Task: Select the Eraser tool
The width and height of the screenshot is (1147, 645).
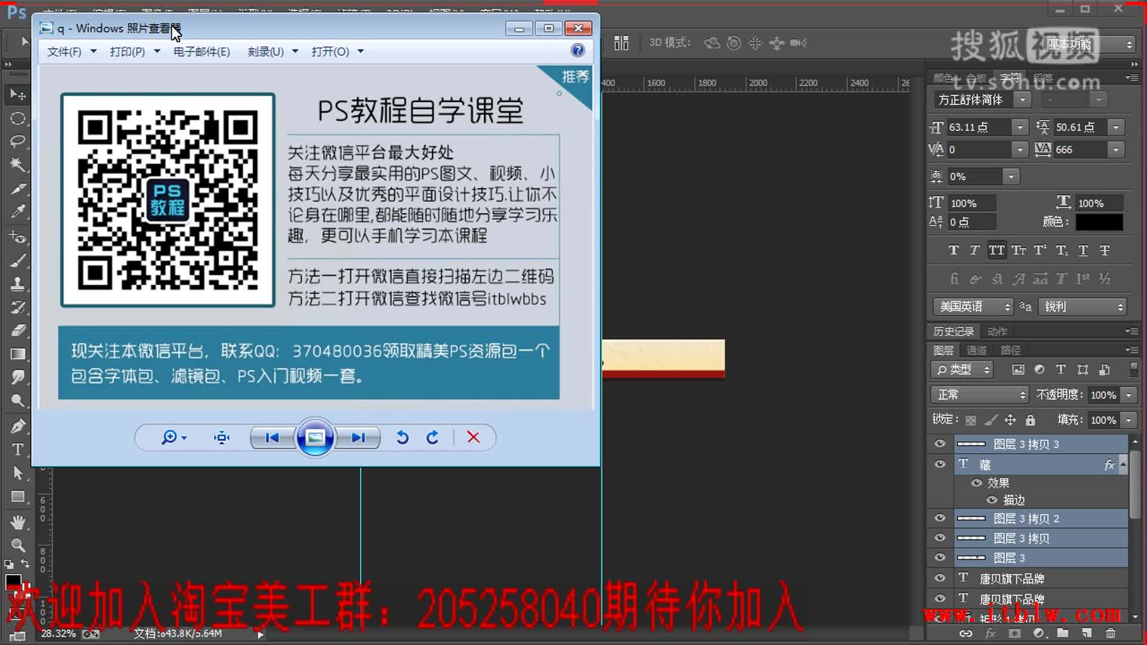Action: pyautogui.click(x=18, y=330)
